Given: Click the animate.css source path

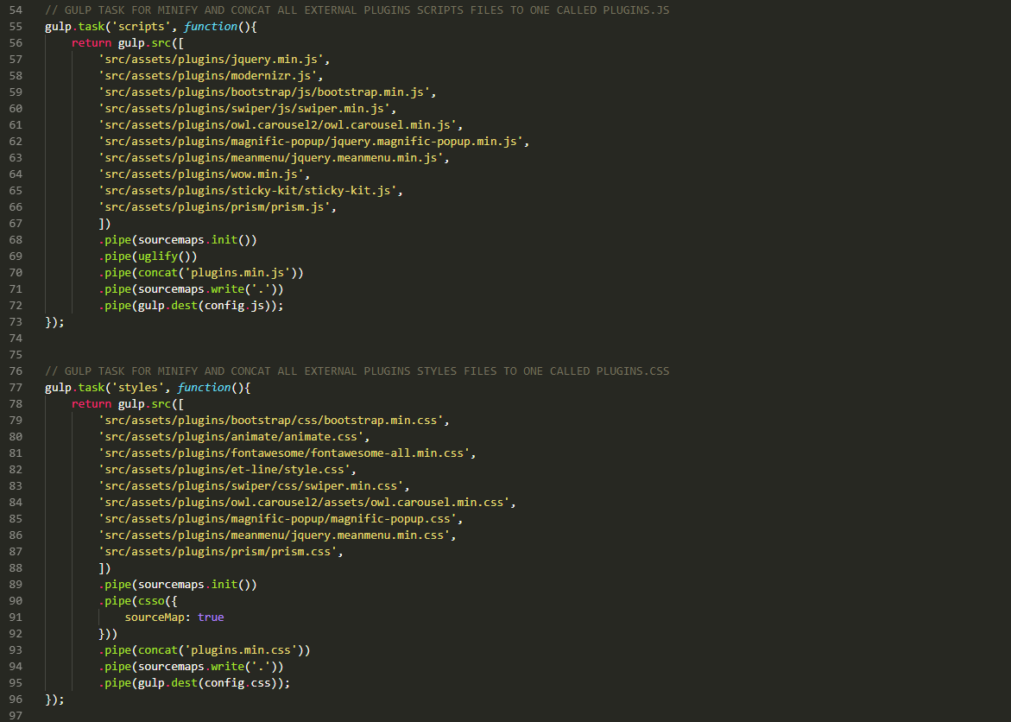Looking at the screenshot, I should click(231, 437).
